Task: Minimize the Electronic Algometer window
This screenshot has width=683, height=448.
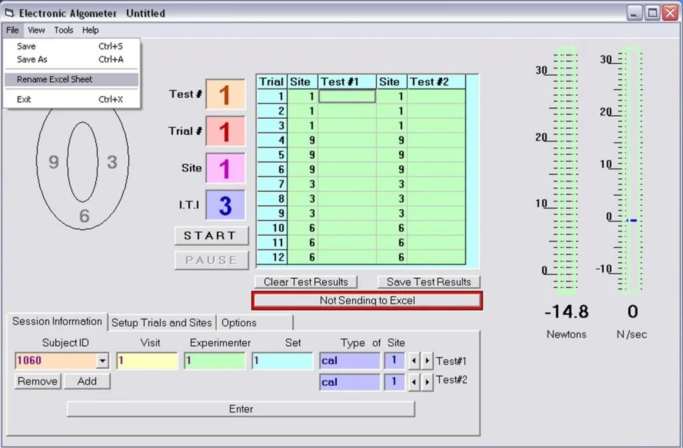Action: 635,13
